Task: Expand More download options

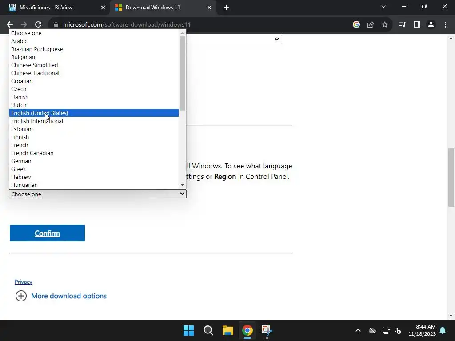Action: (61, 296)
